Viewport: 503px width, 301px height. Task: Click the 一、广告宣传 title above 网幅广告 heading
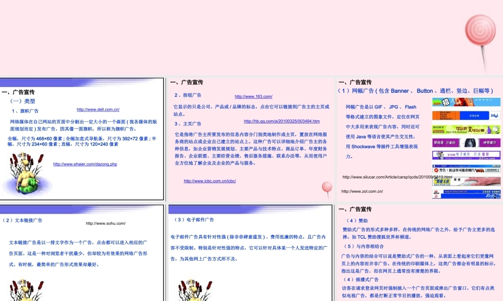tap(355, 82)
